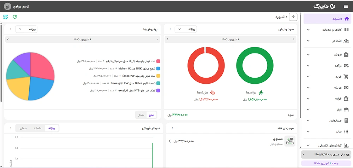
Task: Click the purple legend swatch for کمک فنر KYB
Action: [158, 90]
